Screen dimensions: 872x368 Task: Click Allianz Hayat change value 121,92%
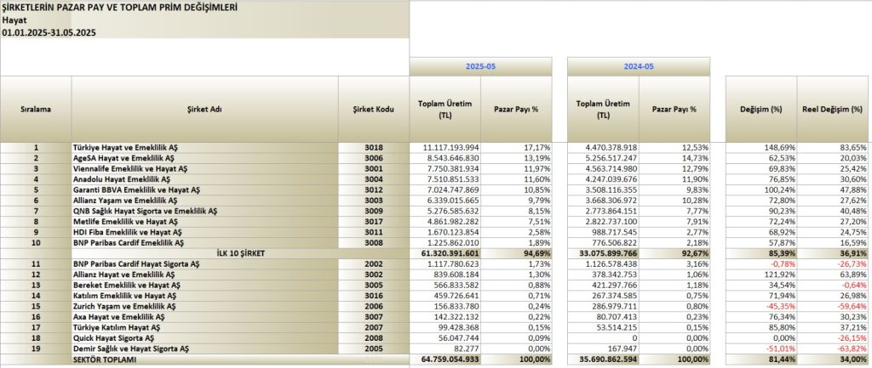760,275
